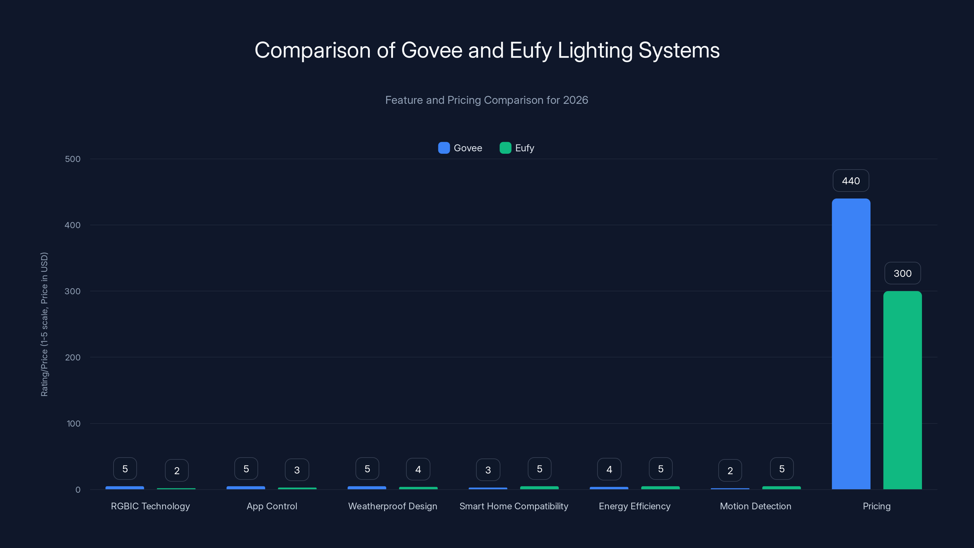This screenshot has width=974, height=548.
Task: Click the chart title text
Action: pos(487,50)
